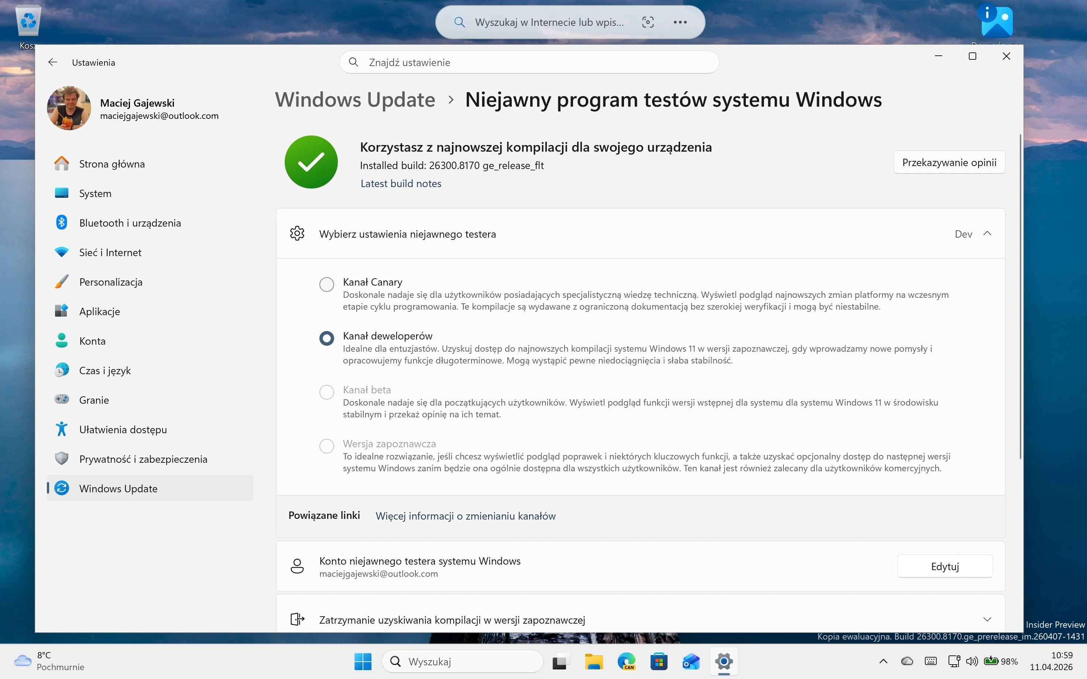This screenshot has height=679, width=1087.
Task: Select the Kanał Canary radio button
Action: pyautogui.click(x=326, y=284)
